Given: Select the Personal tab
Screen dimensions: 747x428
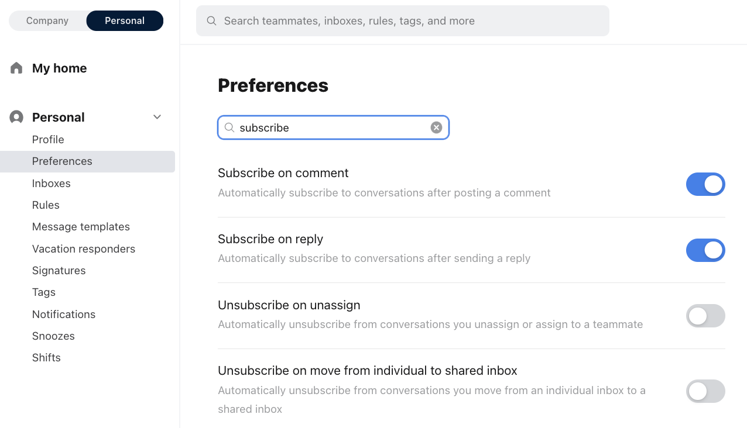Looking at the screenshot, I should tap(125, 20).
